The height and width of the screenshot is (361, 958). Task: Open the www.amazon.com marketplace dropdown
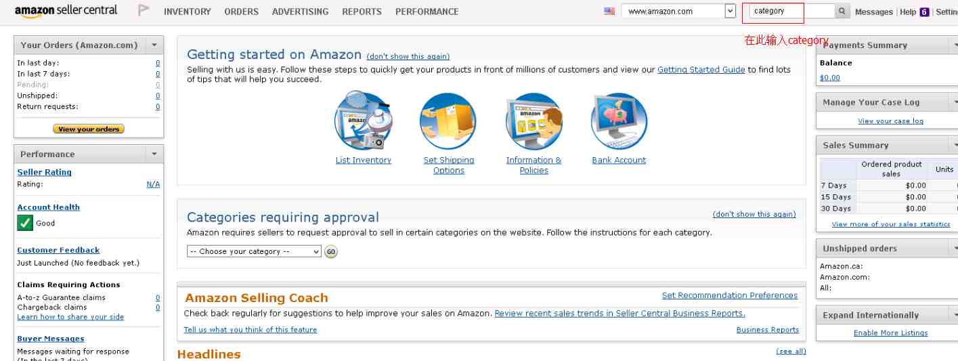678,12
